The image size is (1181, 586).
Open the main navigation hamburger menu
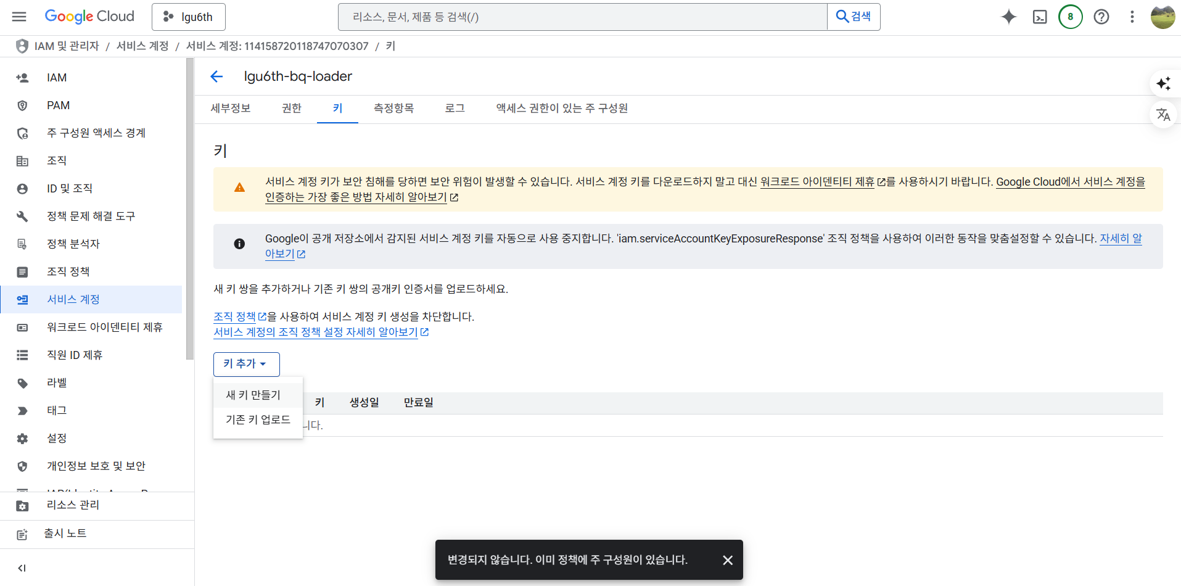[19, 17]
